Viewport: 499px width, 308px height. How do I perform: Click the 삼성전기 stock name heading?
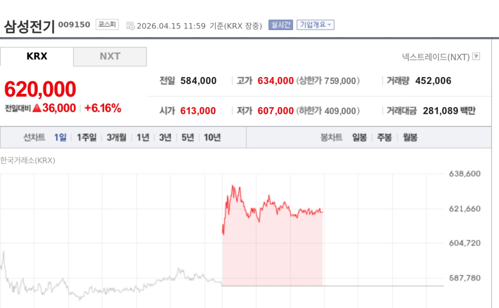pyautogui.click(x=29, y=26)
